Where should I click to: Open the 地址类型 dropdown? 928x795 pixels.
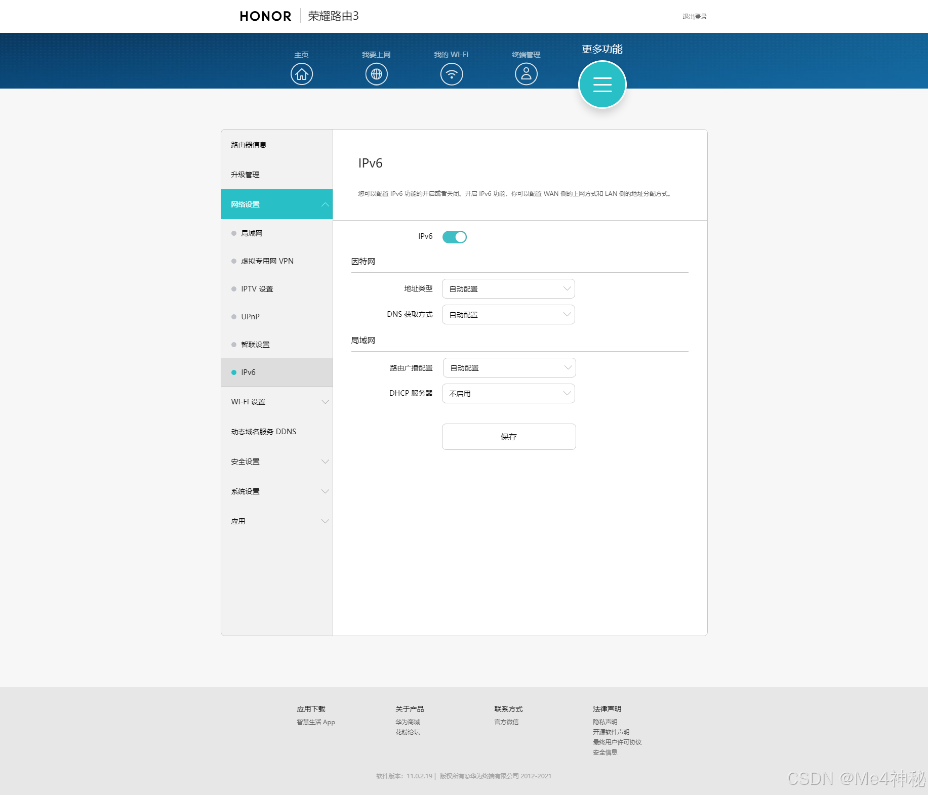pyautogui.click(x=508, y=289)
